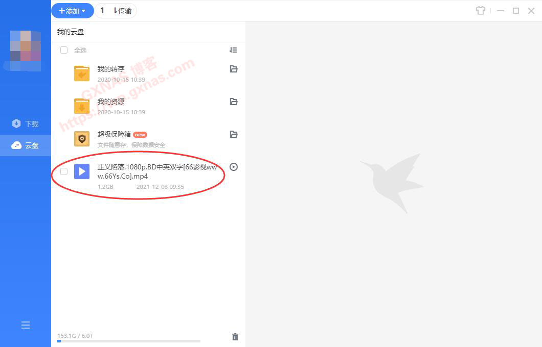Switch to the 云盘 sidebar tab
Viewport: 542px width, 347px height.
pyautogui.click(x=26, y=145)
